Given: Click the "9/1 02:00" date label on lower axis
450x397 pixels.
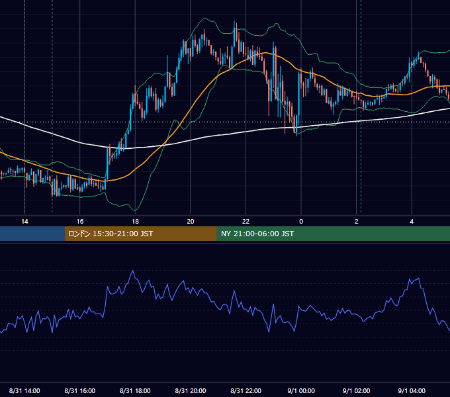Looking at the screenshot, I should [357, 390].
